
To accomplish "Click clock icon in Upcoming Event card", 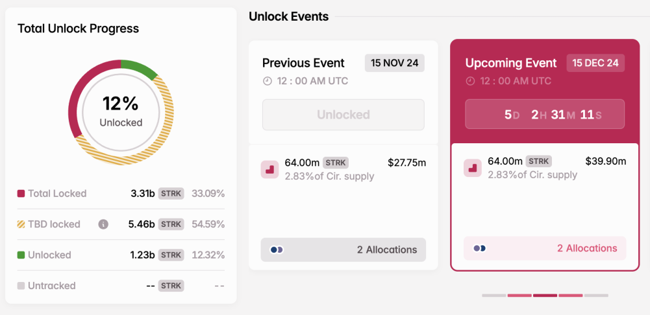I will coord(470,81).
